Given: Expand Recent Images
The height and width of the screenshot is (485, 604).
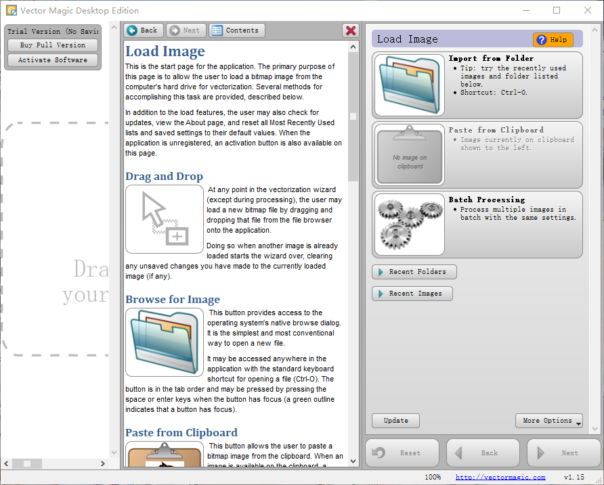Looking at the screenshot, I should (412, 294).
